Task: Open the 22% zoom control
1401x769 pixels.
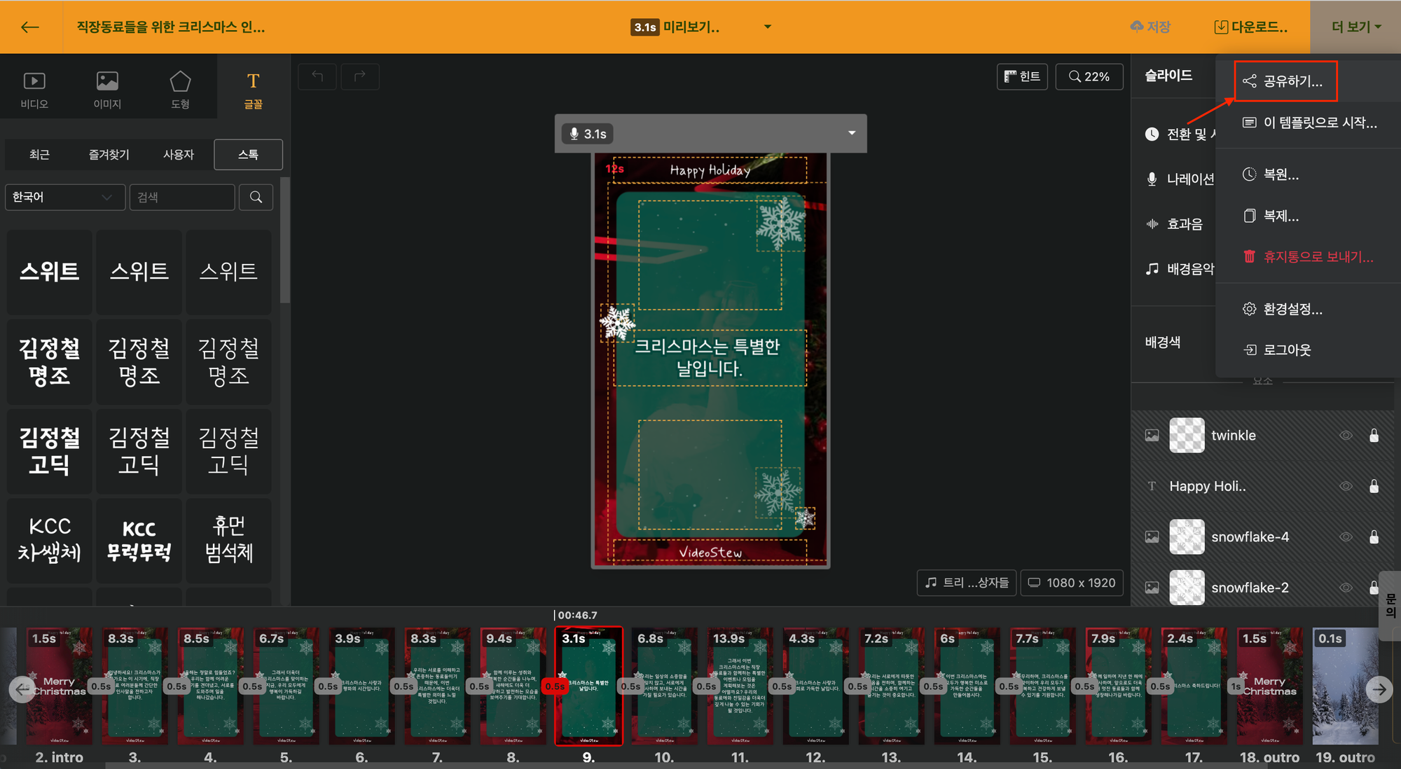Action: (1089, 76)
